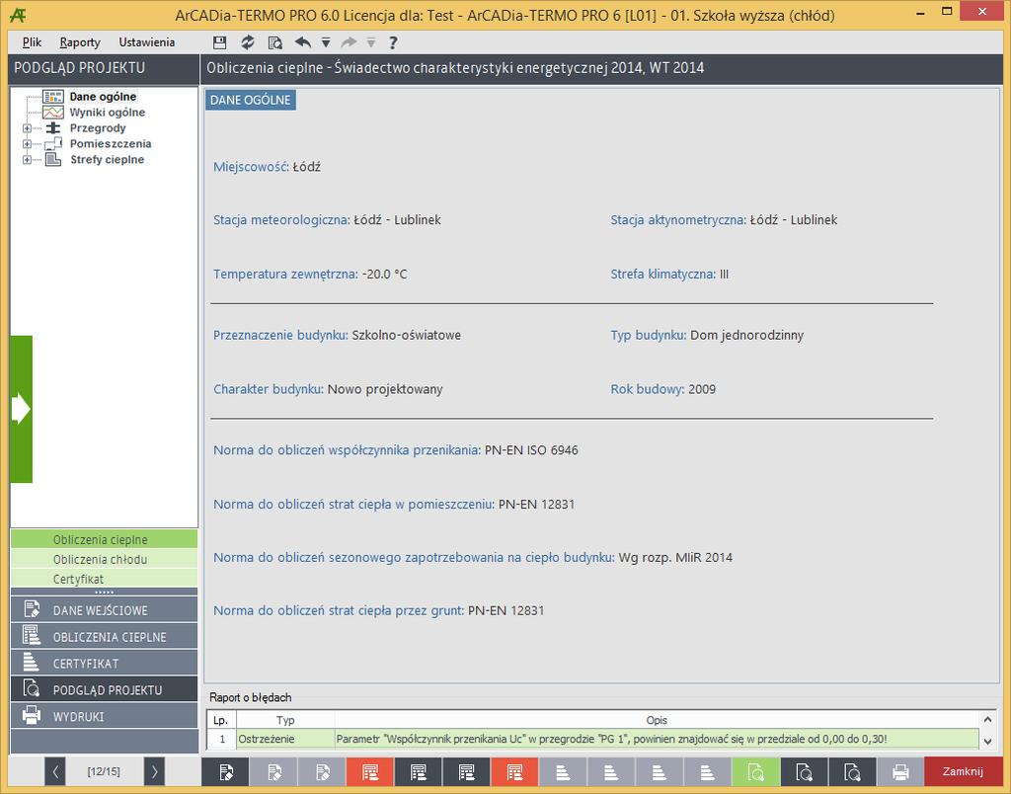Save the project with the floppy disk icon
This screenshot has height=794, width=1011.
220,42
